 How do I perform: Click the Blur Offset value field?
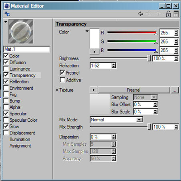[x=143, y=105]
